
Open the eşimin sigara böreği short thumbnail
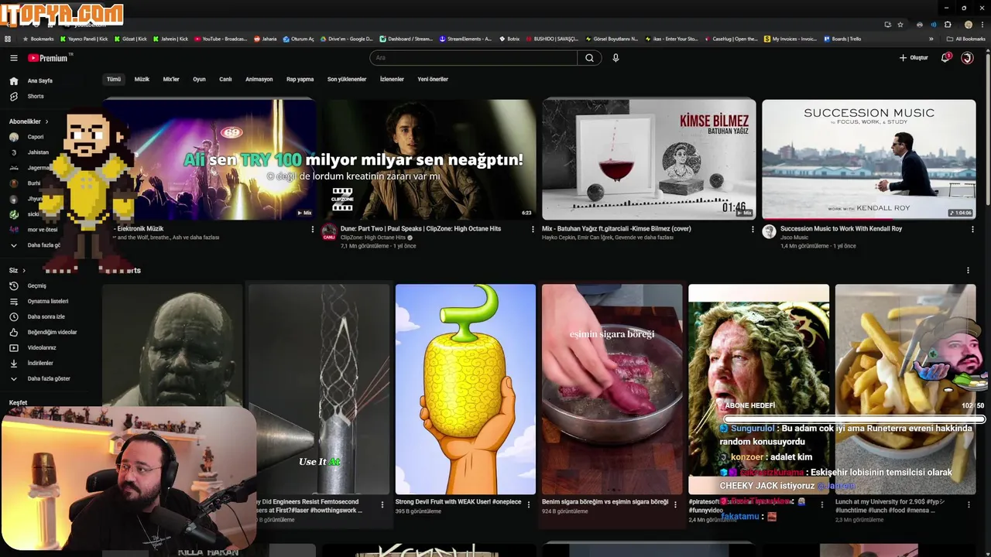(612, 389)
